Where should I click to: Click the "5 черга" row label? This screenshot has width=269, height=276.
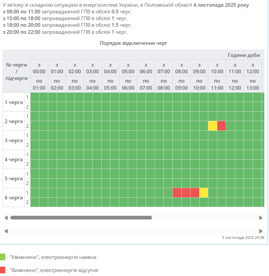[x=14, y=178]
